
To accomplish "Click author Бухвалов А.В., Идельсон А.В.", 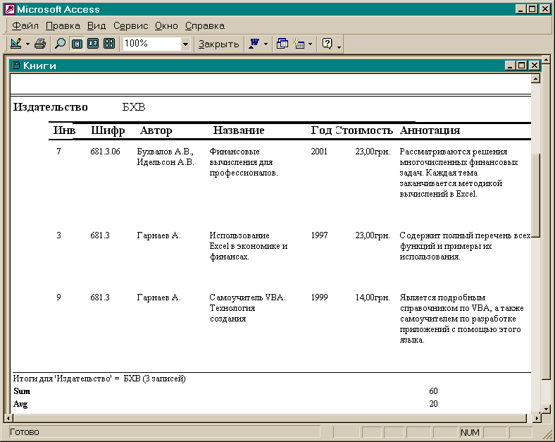I will pos(166,157).
